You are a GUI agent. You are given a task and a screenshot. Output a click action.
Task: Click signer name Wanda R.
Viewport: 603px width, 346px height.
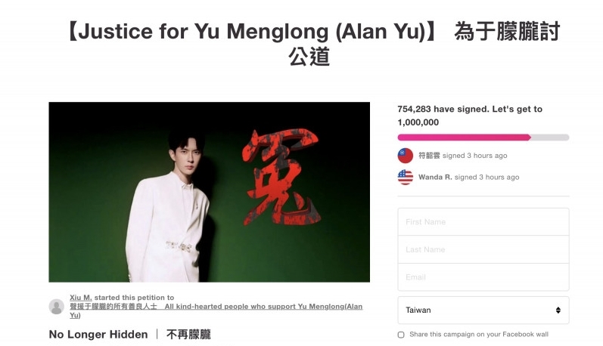coord(435,177)
